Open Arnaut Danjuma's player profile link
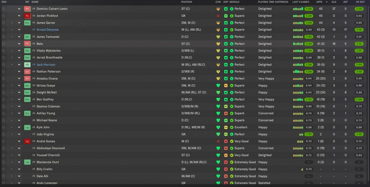The height and width of the screenshot is (187, 370). tap(47, 30)
